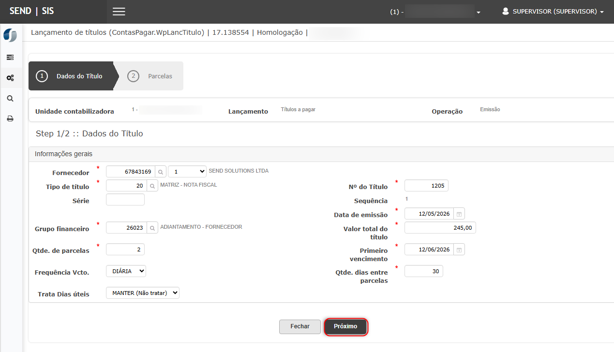The width and height of the screenshot is (614, 352).
Task: Go to the Parcelas step tab
Action: pyautogui.click(x=150, y=76)
